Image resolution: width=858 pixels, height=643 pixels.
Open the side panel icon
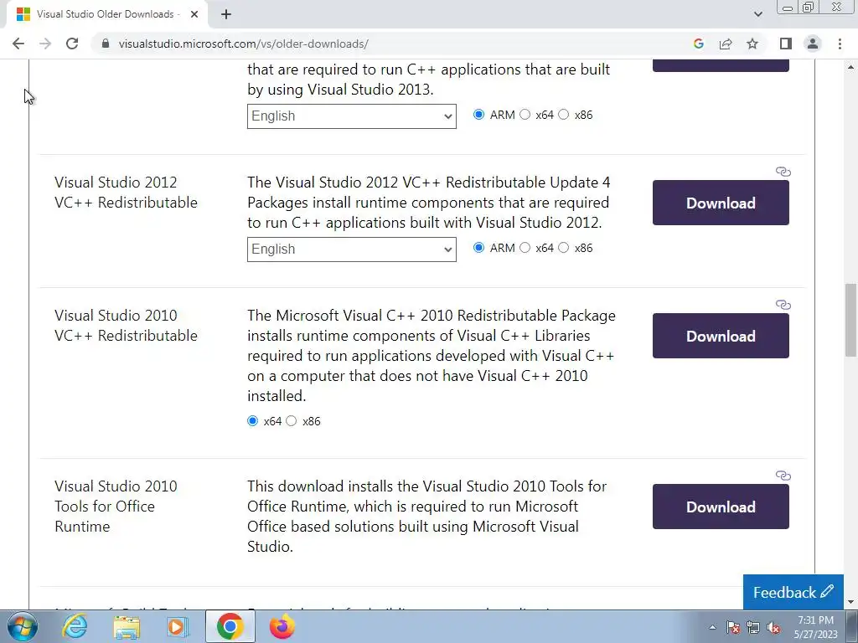coord(786,44)
